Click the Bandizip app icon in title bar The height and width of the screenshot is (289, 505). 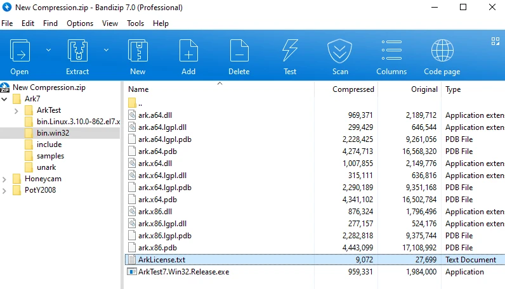7,7
